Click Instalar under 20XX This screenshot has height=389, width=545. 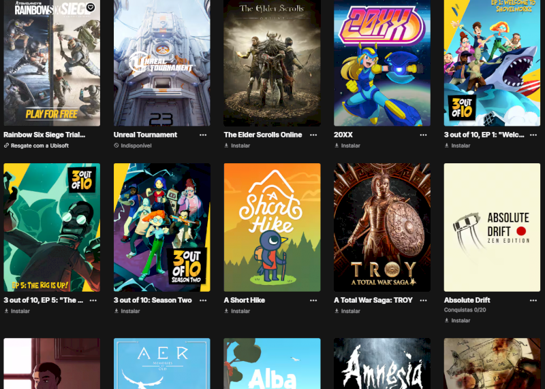click(x=347, y=146)
